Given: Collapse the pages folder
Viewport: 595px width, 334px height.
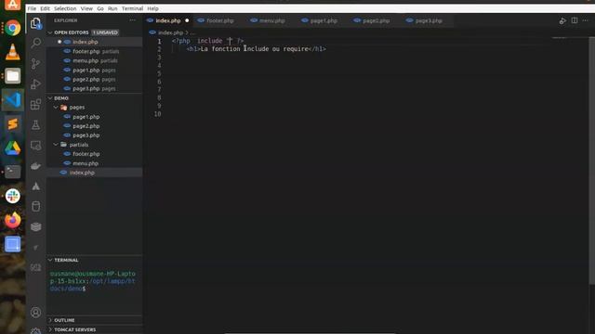Looking at the screenshot, I should (x=56, y=108).
